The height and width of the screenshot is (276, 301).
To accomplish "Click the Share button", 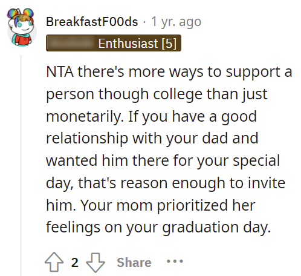I will (x=134, y=262).
